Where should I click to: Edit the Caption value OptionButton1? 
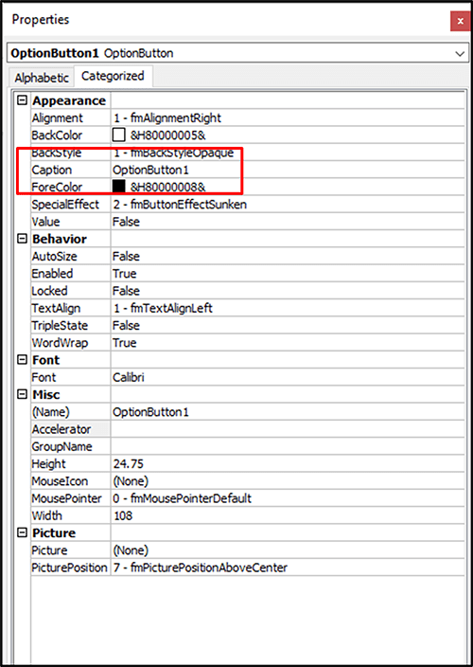coord(150,170)
